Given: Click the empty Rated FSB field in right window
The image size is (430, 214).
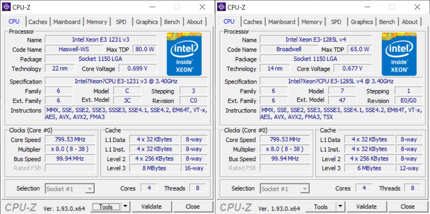Looking at the screenshot, I should tap(285, 168).
